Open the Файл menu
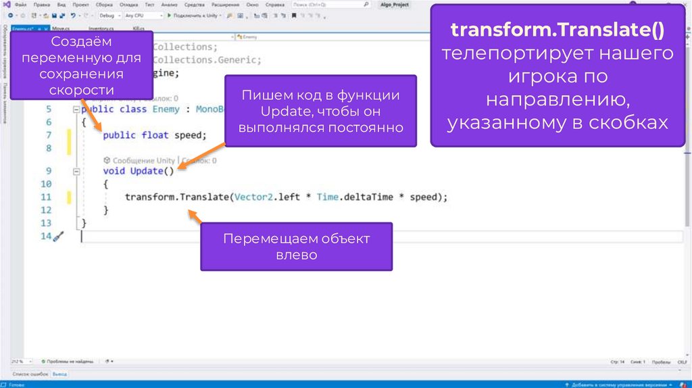The image size is (692, 388). [x=21, y=5]
